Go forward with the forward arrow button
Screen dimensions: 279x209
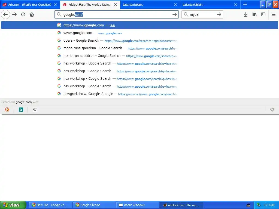[x=14, y=15]
